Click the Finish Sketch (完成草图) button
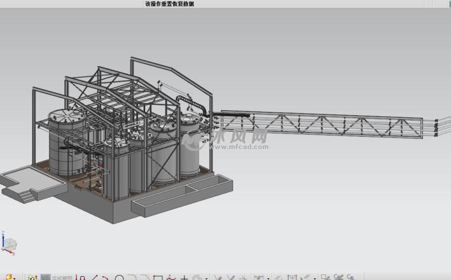This screenshot has height=280, width=451. (x=57, y=278)
